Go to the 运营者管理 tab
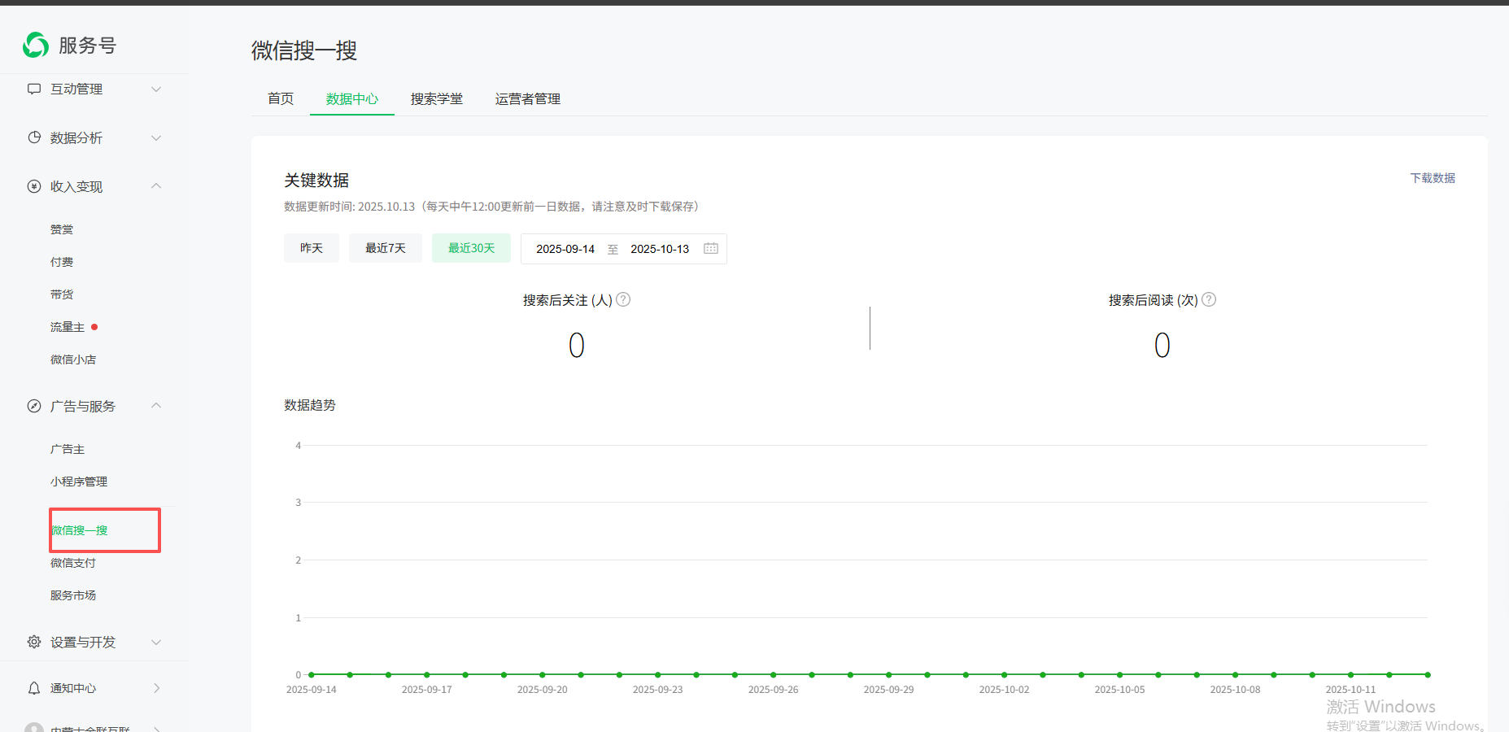The image size is (1509, 732). tap(528, 98)
